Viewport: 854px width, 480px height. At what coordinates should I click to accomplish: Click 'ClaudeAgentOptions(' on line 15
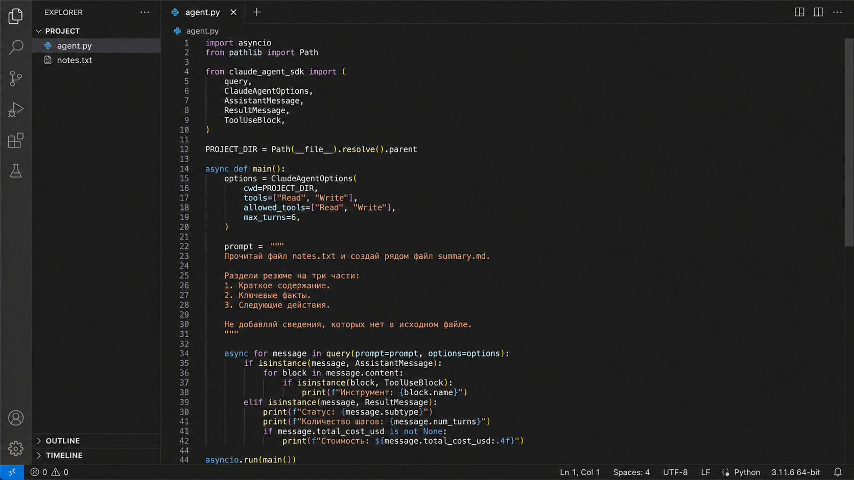pyautogui.click(x=314, y=179)
